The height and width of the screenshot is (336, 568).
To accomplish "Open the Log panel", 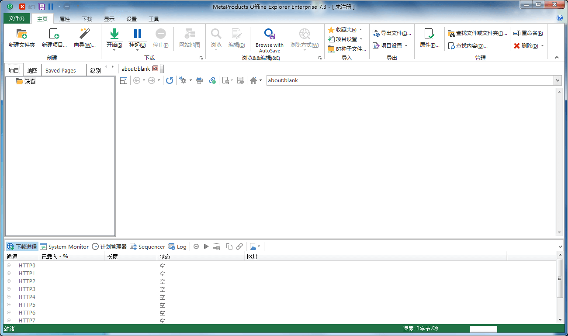I will click(177, 246).
